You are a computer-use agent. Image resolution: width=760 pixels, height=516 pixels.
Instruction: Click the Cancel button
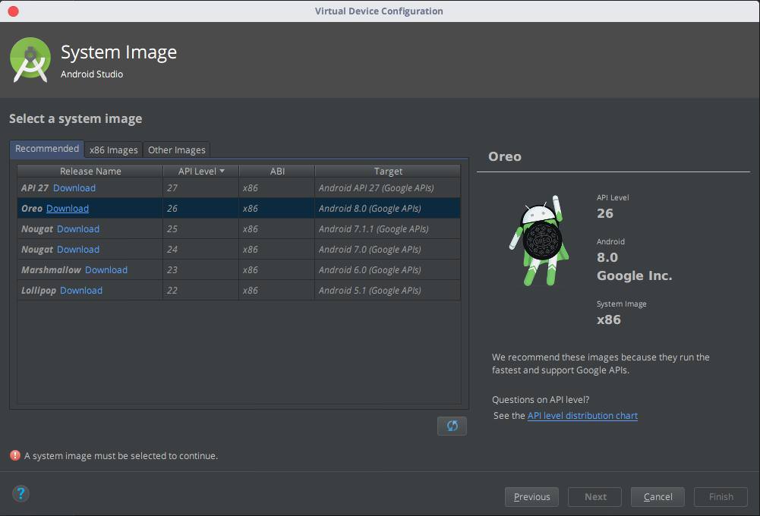(x=658, y=496)
